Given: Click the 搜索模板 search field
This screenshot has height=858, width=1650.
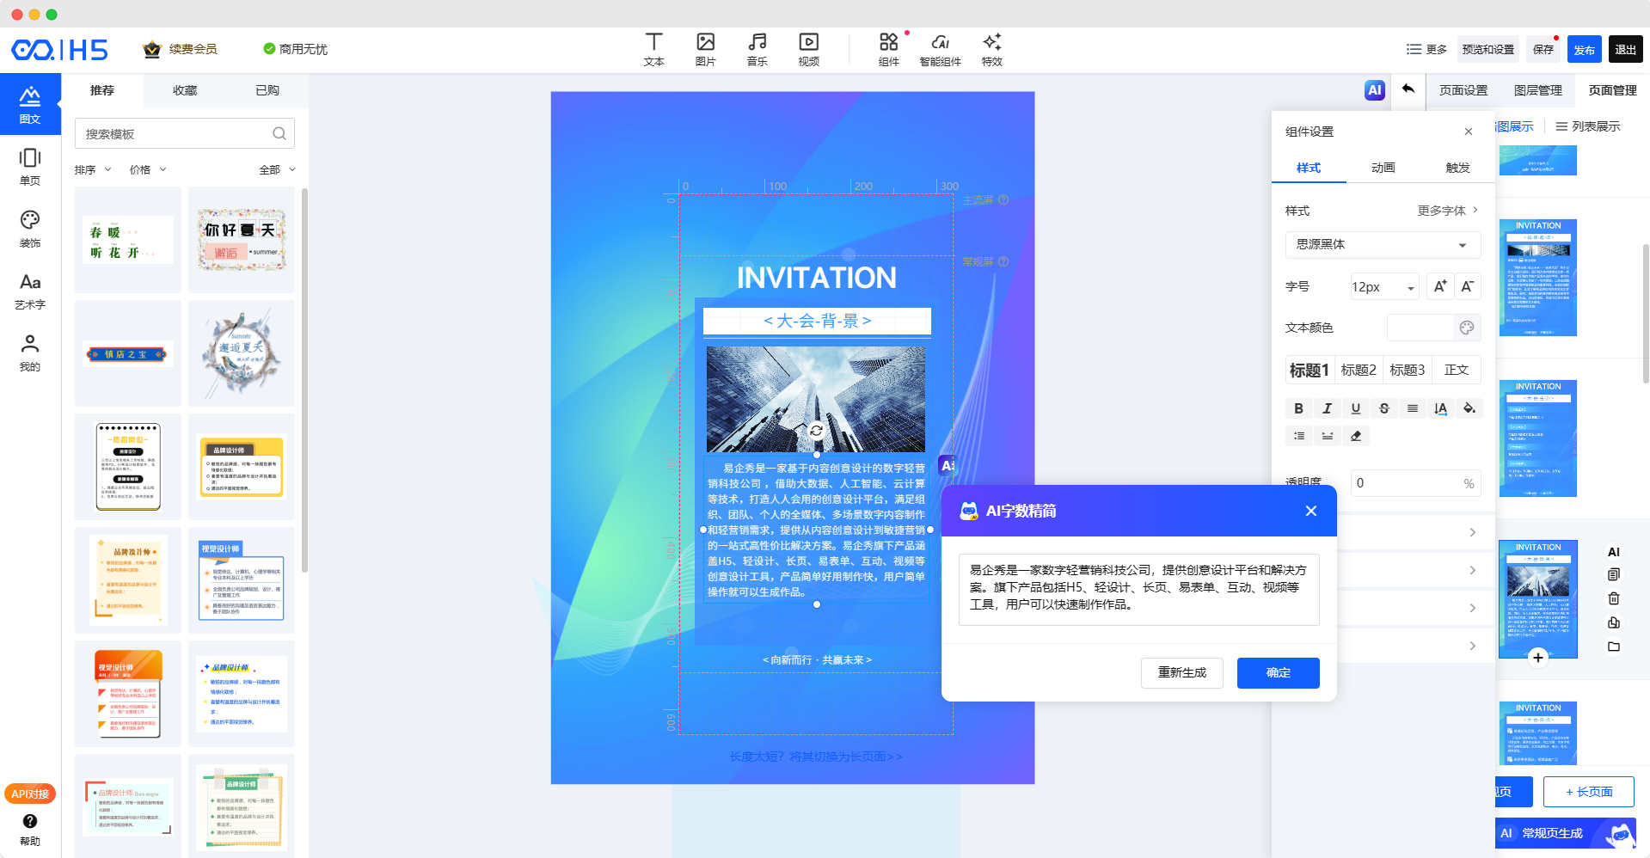Looking at the screenshot, I should [x=185, y=133].
